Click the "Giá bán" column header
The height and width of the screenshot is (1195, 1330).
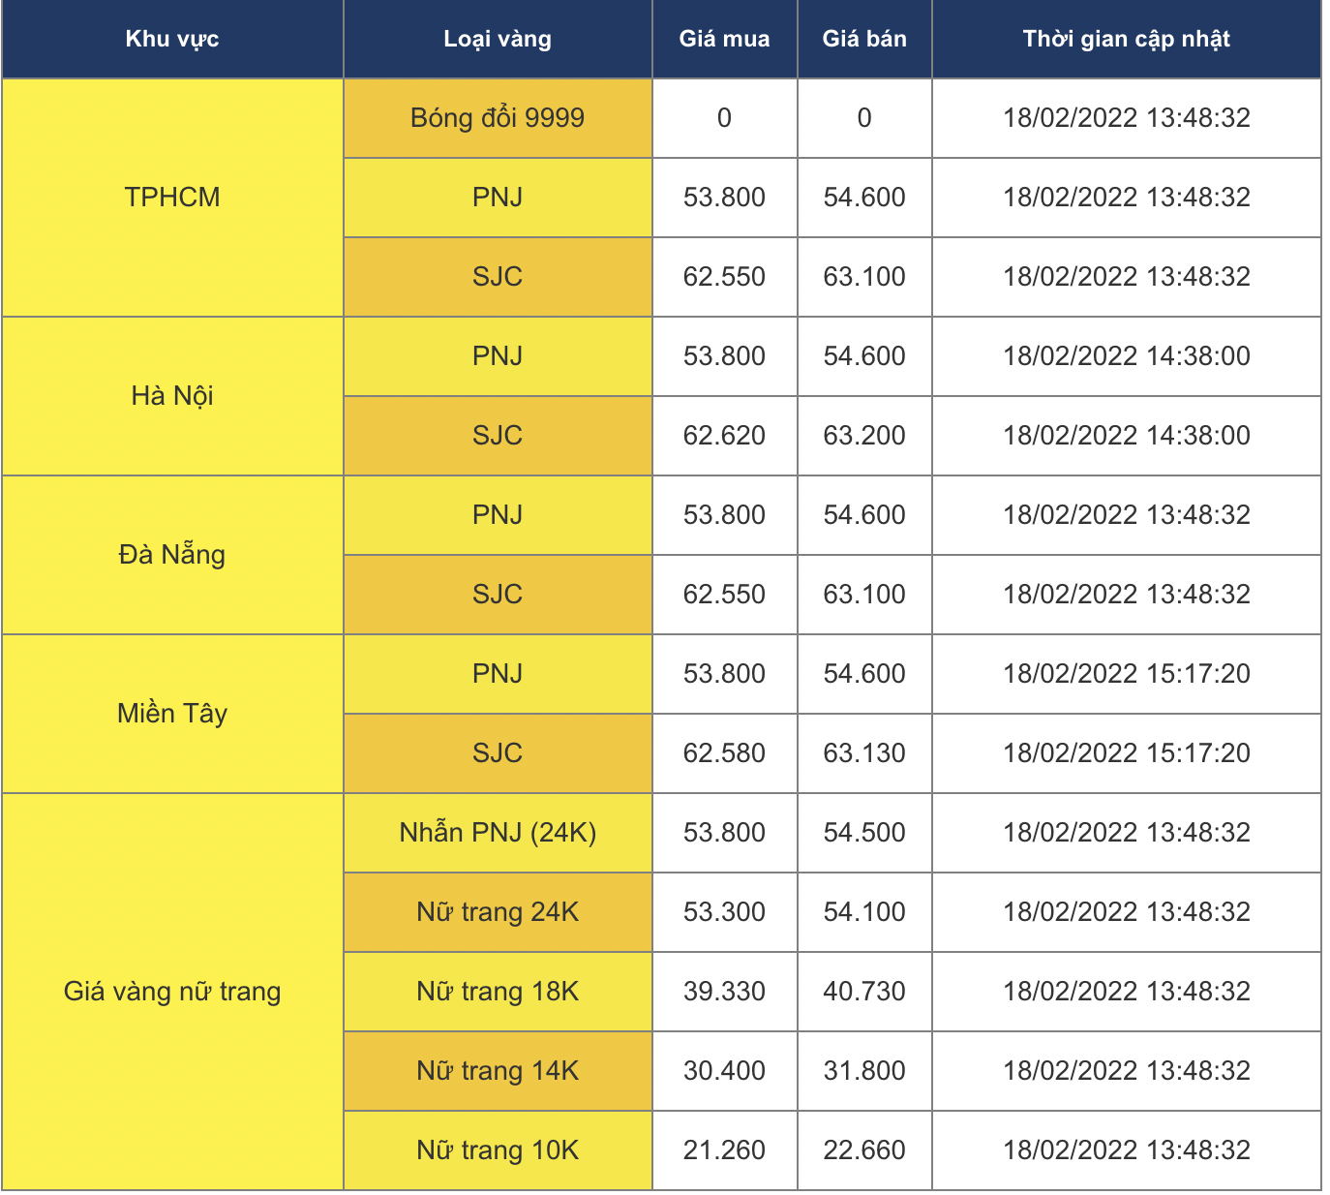point(864,39)
